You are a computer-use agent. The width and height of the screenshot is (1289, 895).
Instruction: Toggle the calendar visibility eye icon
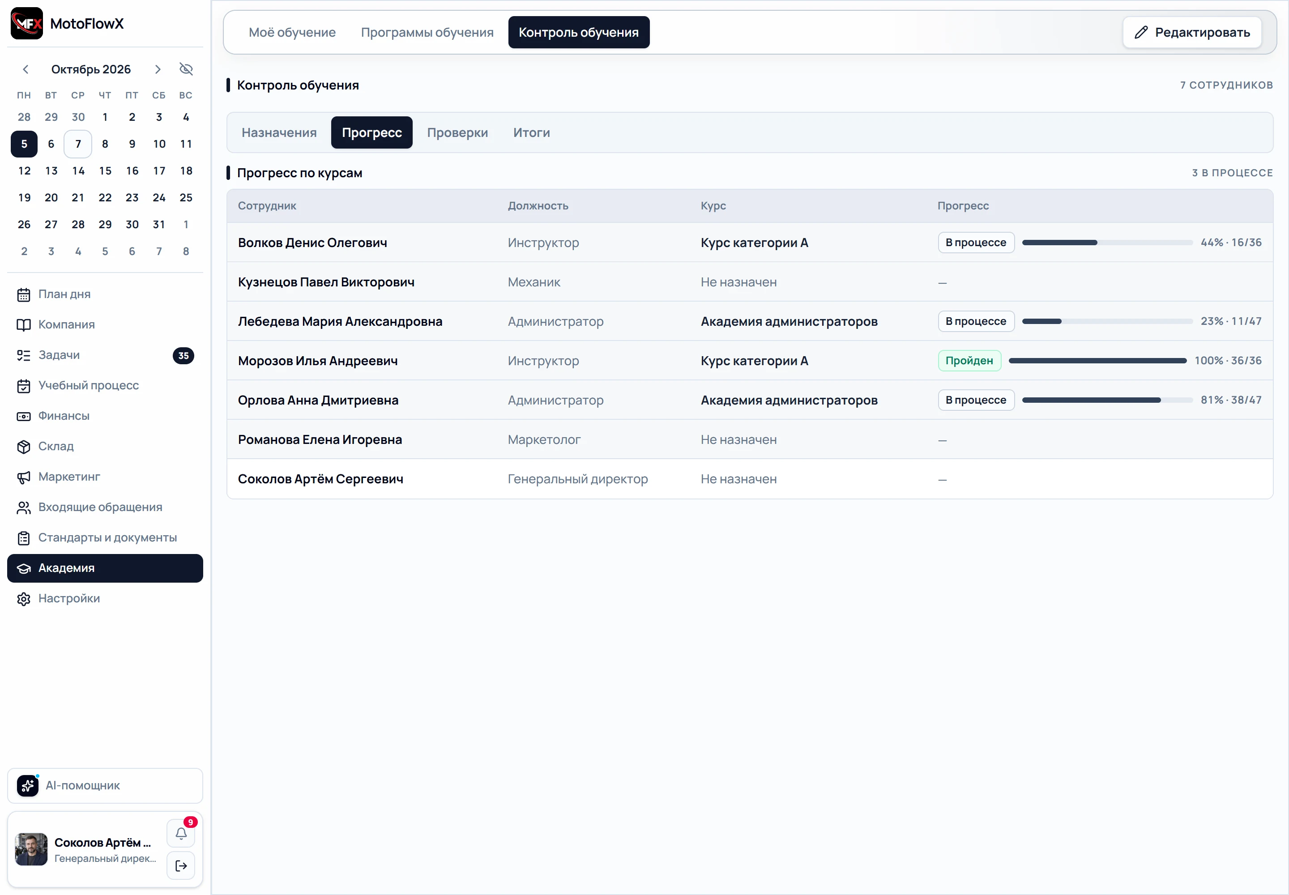pyautogui.click(x=186, y=69)
